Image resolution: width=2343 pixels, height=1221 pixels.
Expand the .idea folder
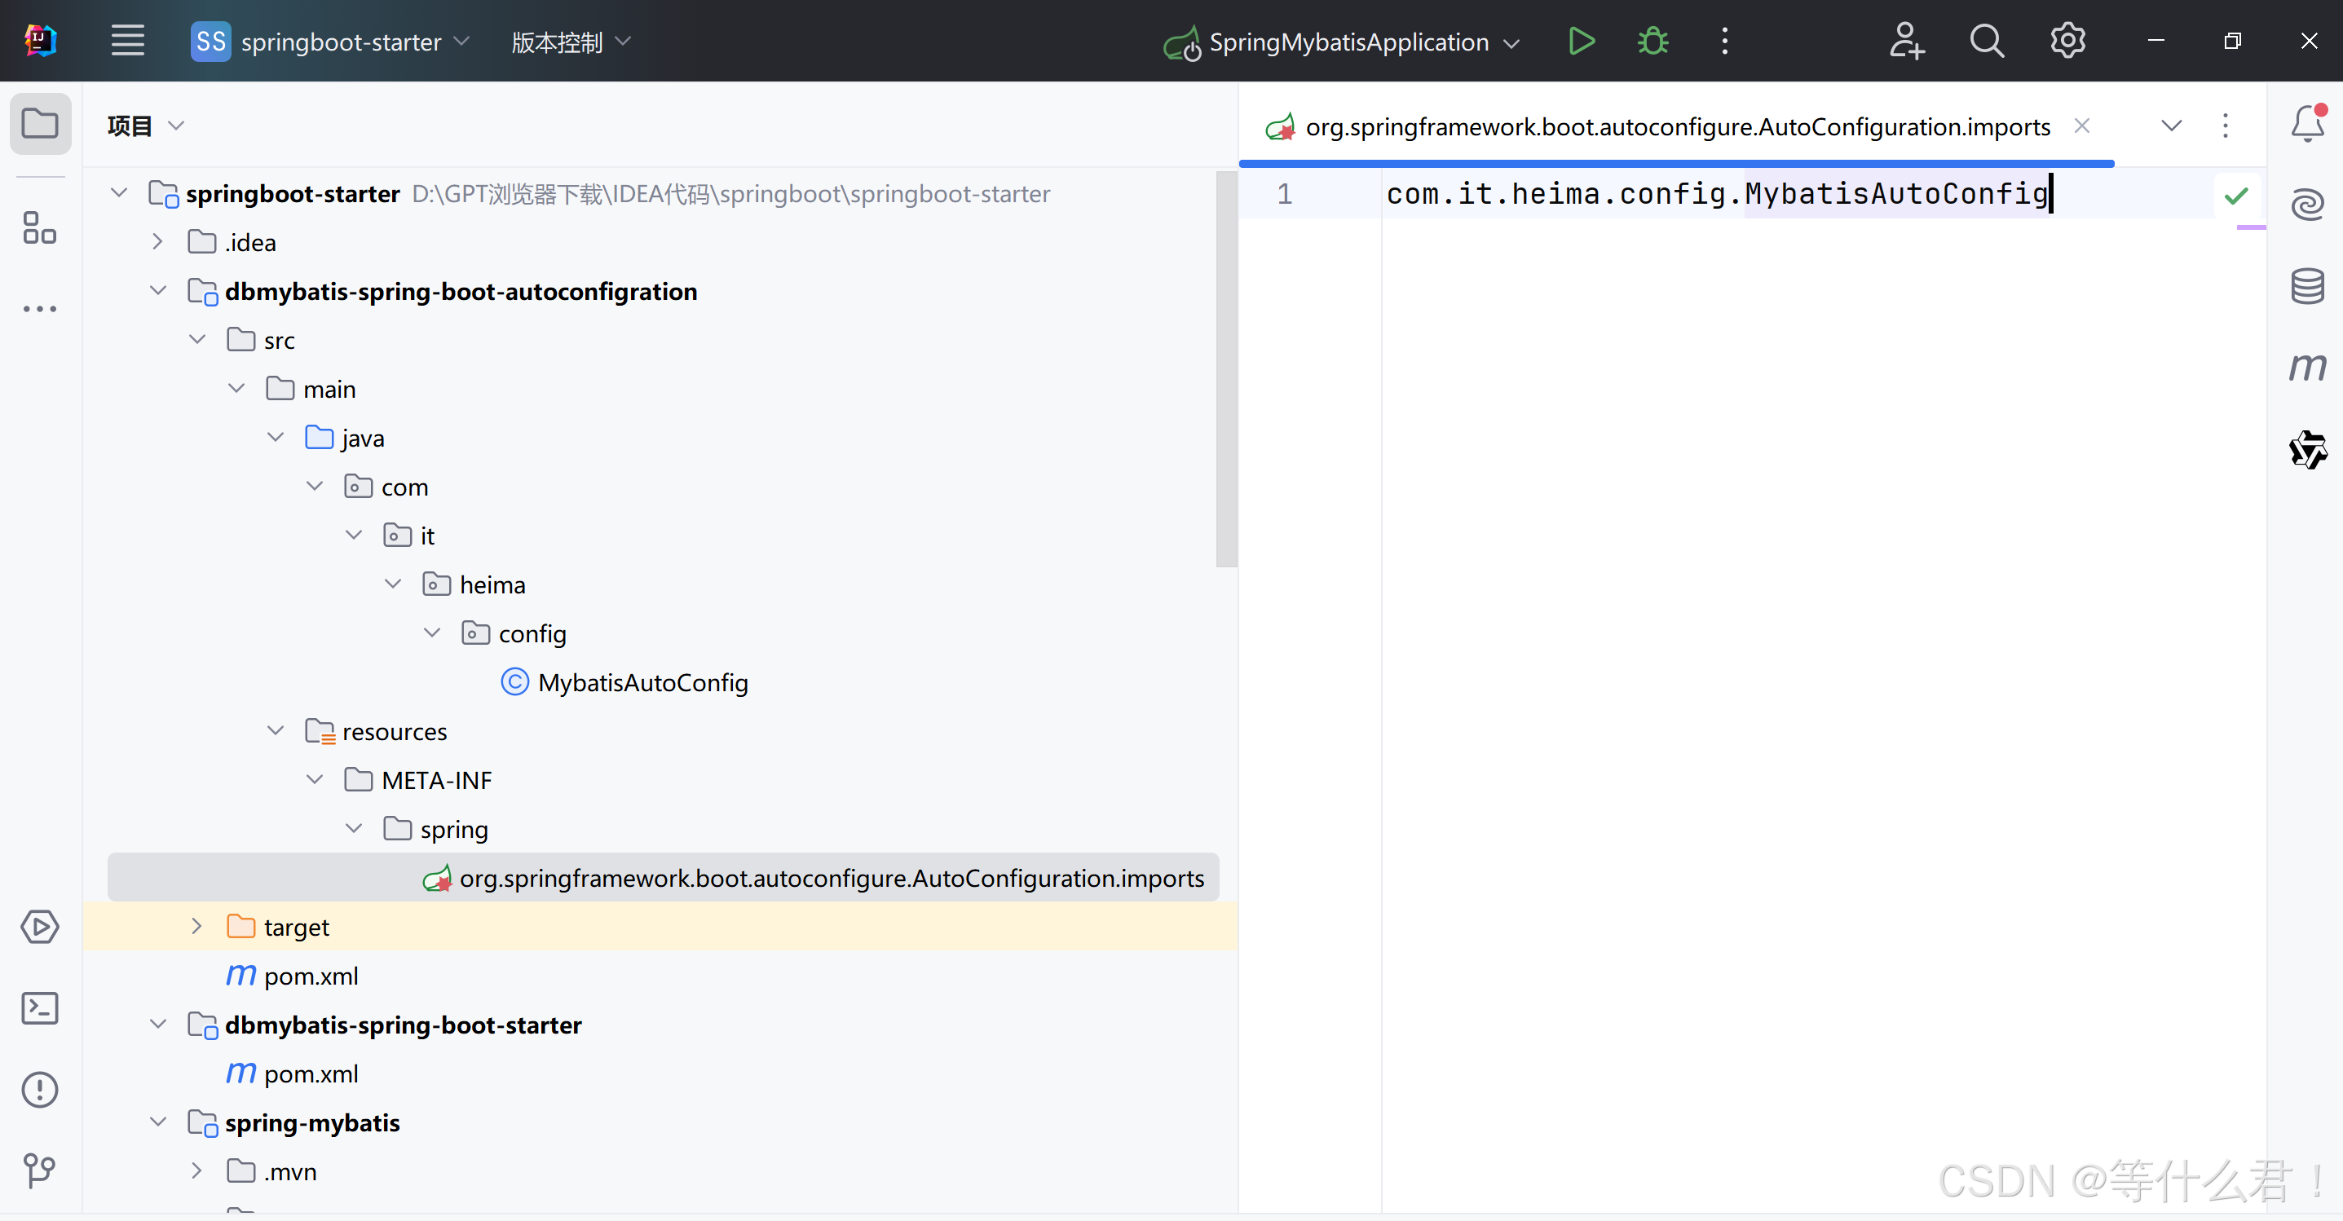coord(157,242)
